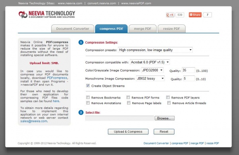Open the merge PDF tab
The image size is (239, 155).
tap(143, 29)
